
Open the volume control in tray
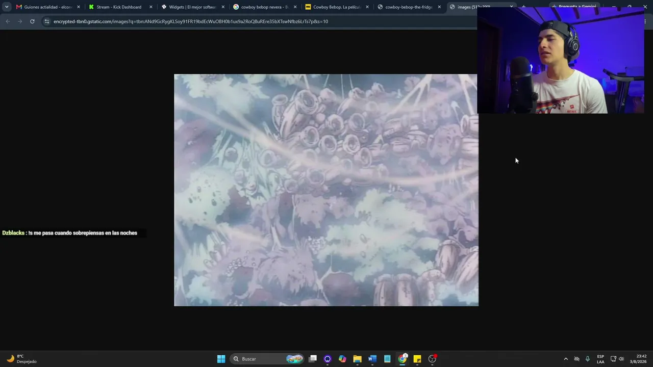click(x=621, y=359)
